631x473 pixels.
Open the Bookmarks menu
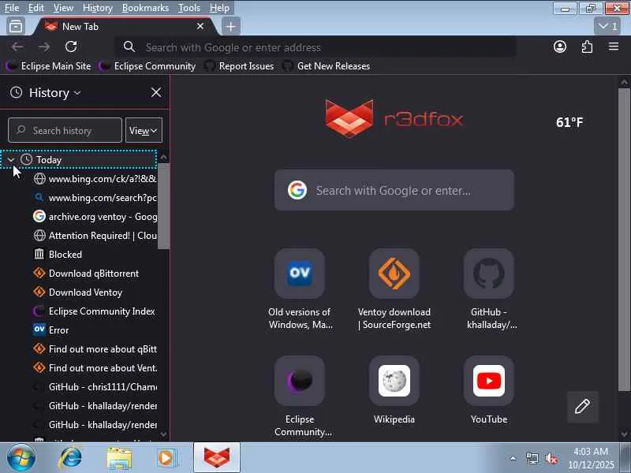tap(145, 8)
